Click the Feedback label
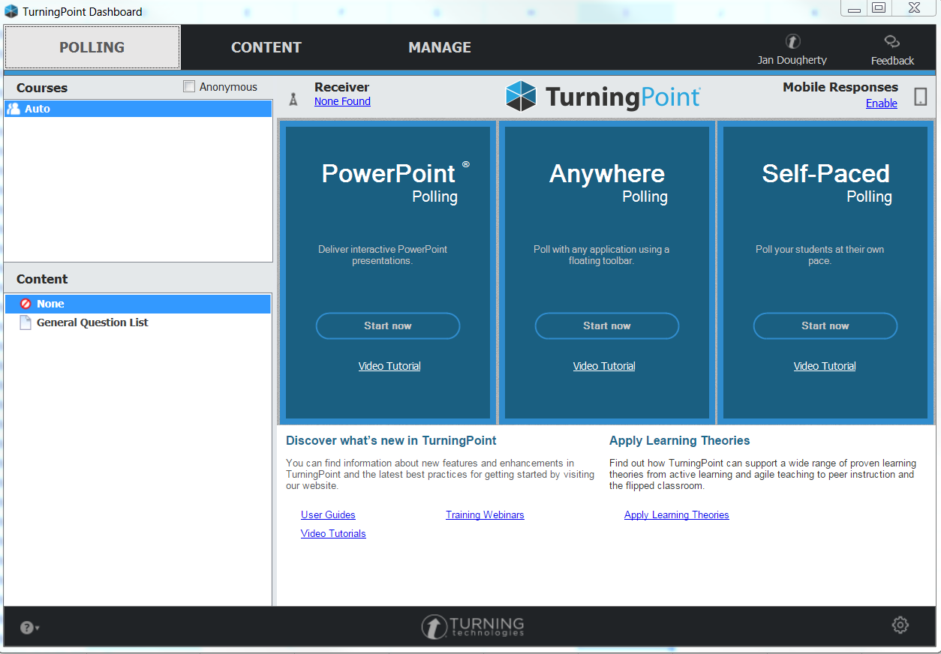This screenshot has height=654, width=941. click(x=892, y=61)
